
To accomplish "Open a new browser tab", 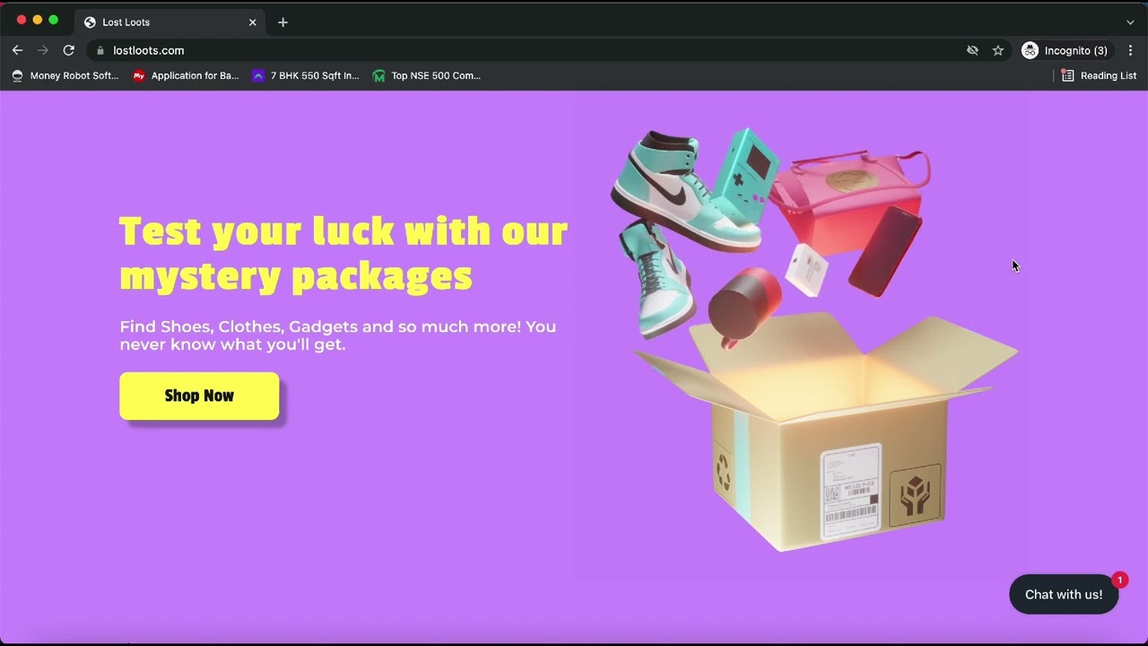I will (x=283, y=22).
